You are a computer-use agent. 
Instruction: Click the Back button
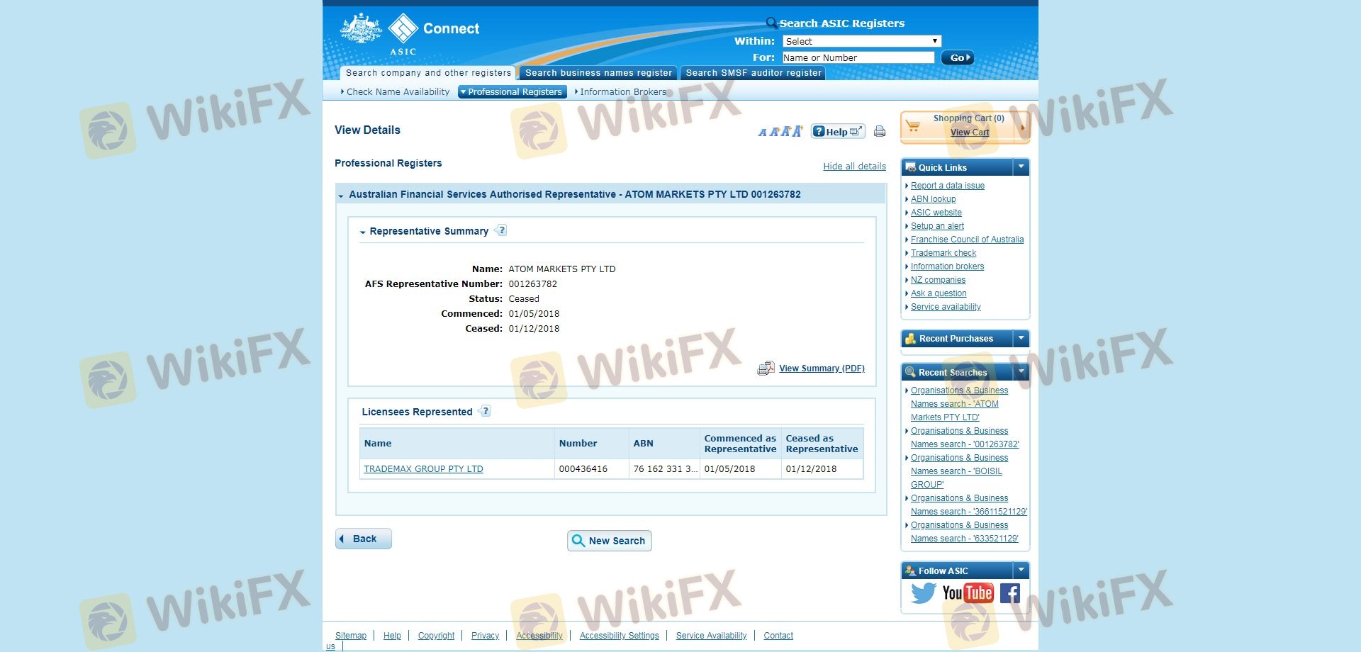click(364, 539)
